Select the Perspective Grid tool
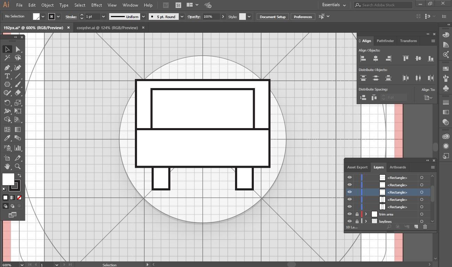 [x=18, y=119]
